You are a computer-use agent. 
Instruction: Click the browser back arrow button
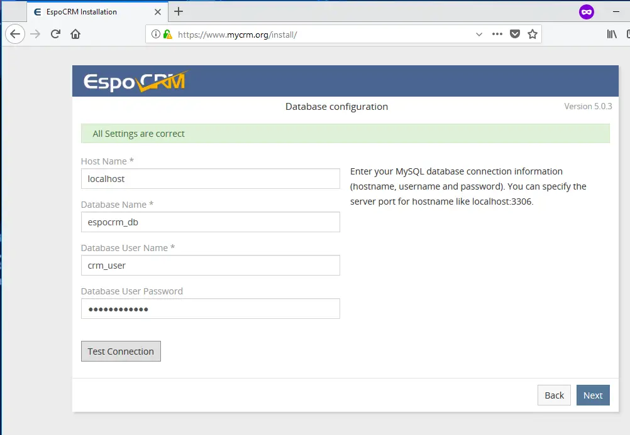[15, 35]
